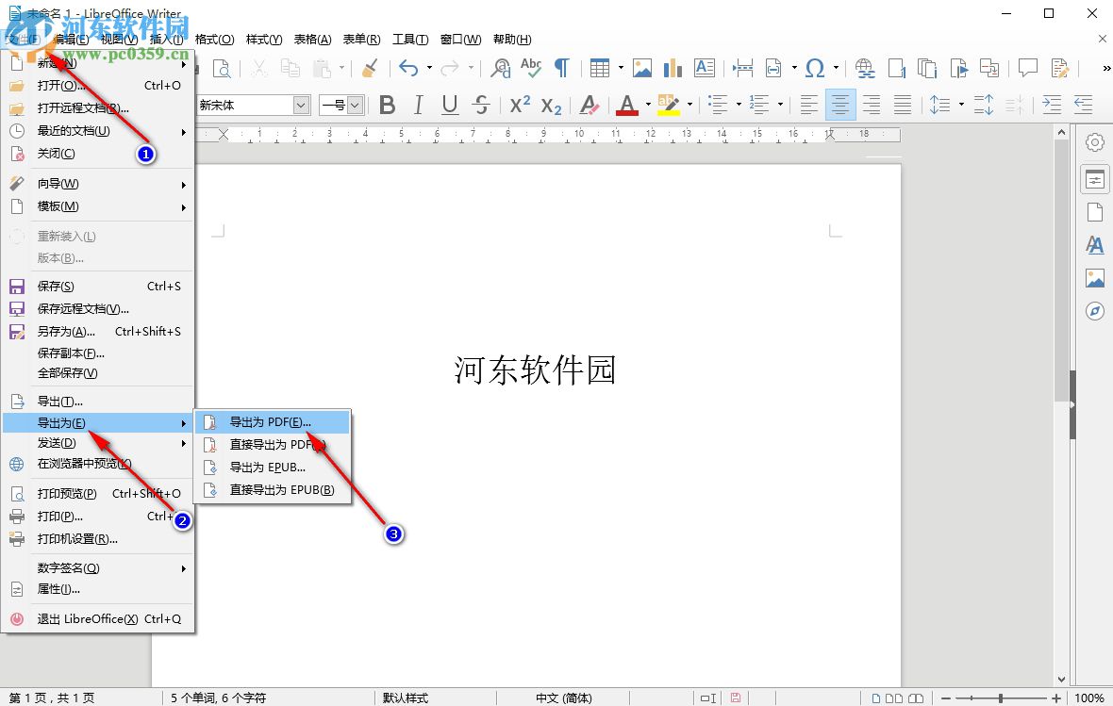Select the Bold formatting icon
This screenshot has width=1113, height=706.
point(387,105)
